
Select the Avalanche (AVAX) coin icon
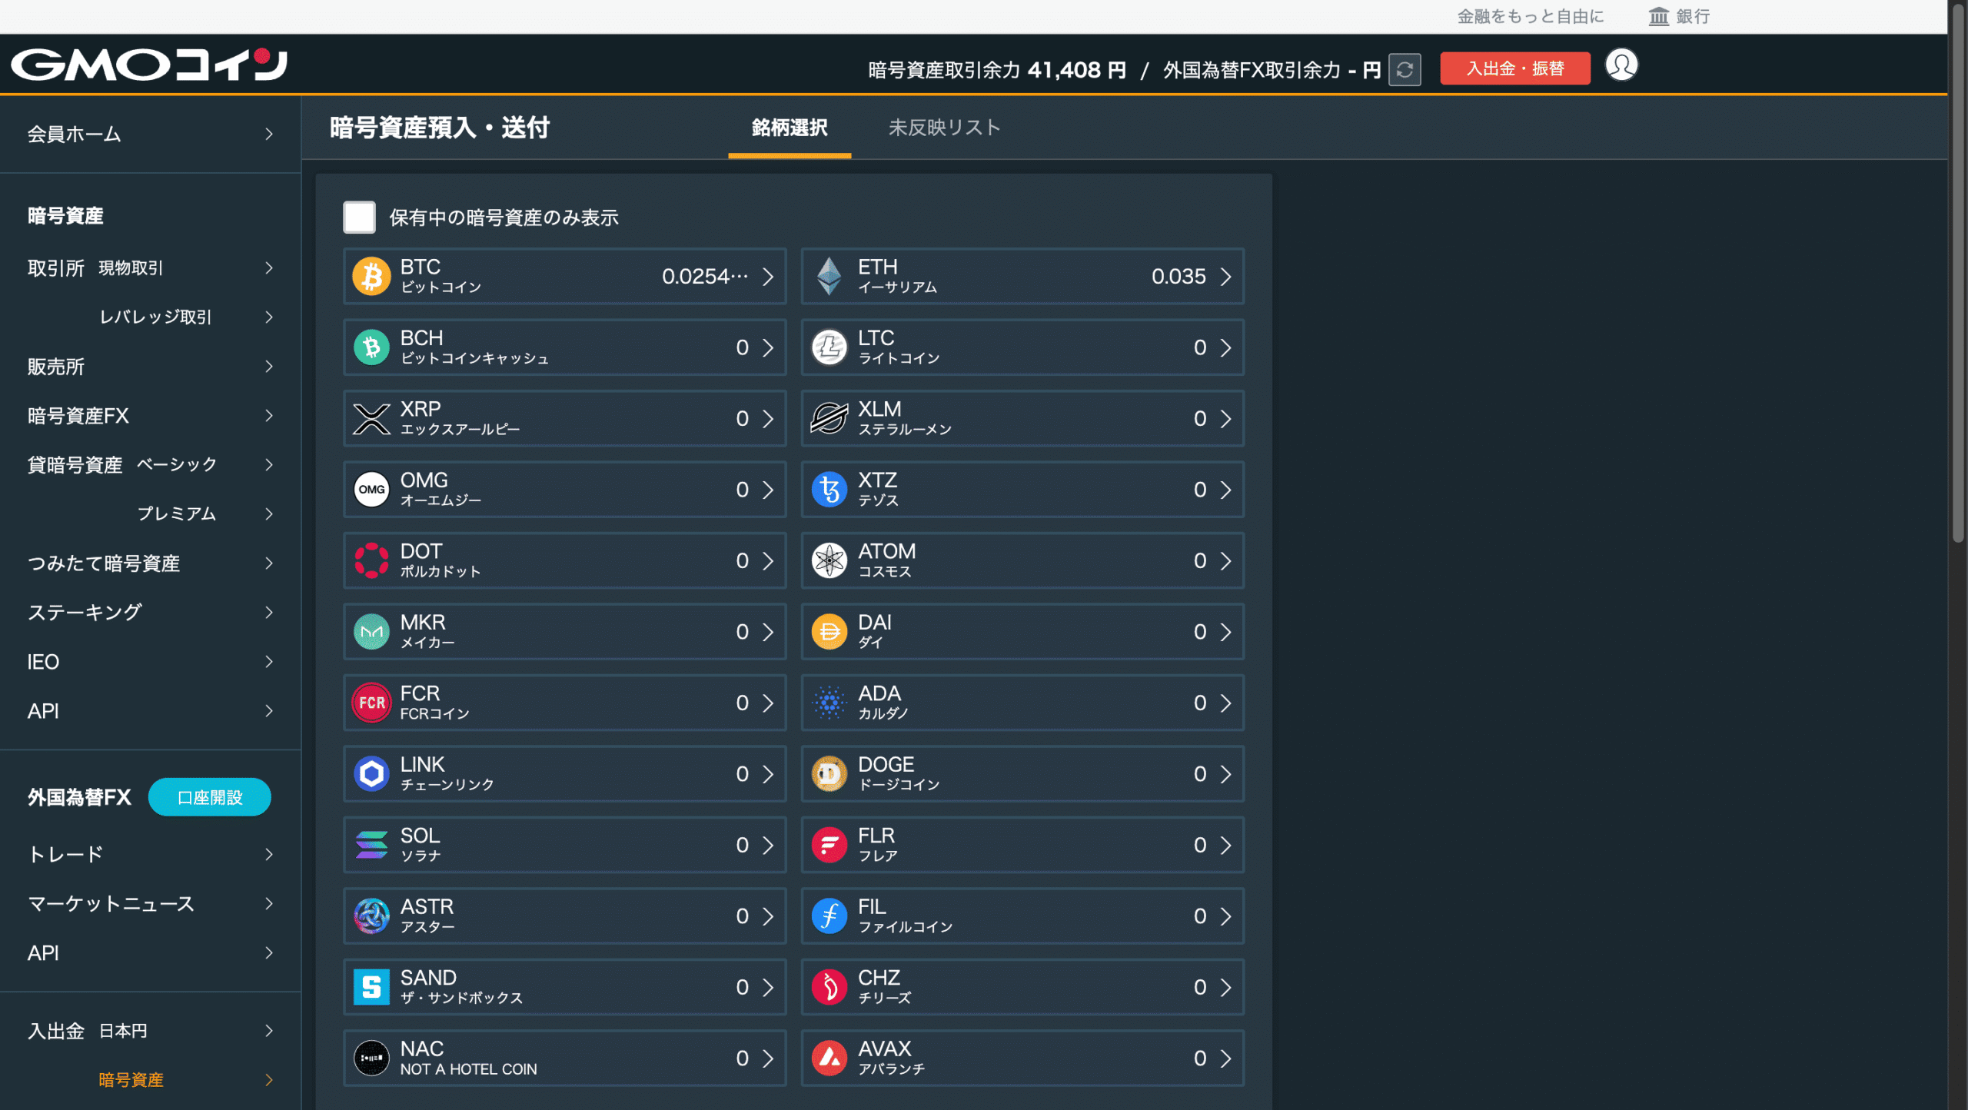click(830, 1057)
